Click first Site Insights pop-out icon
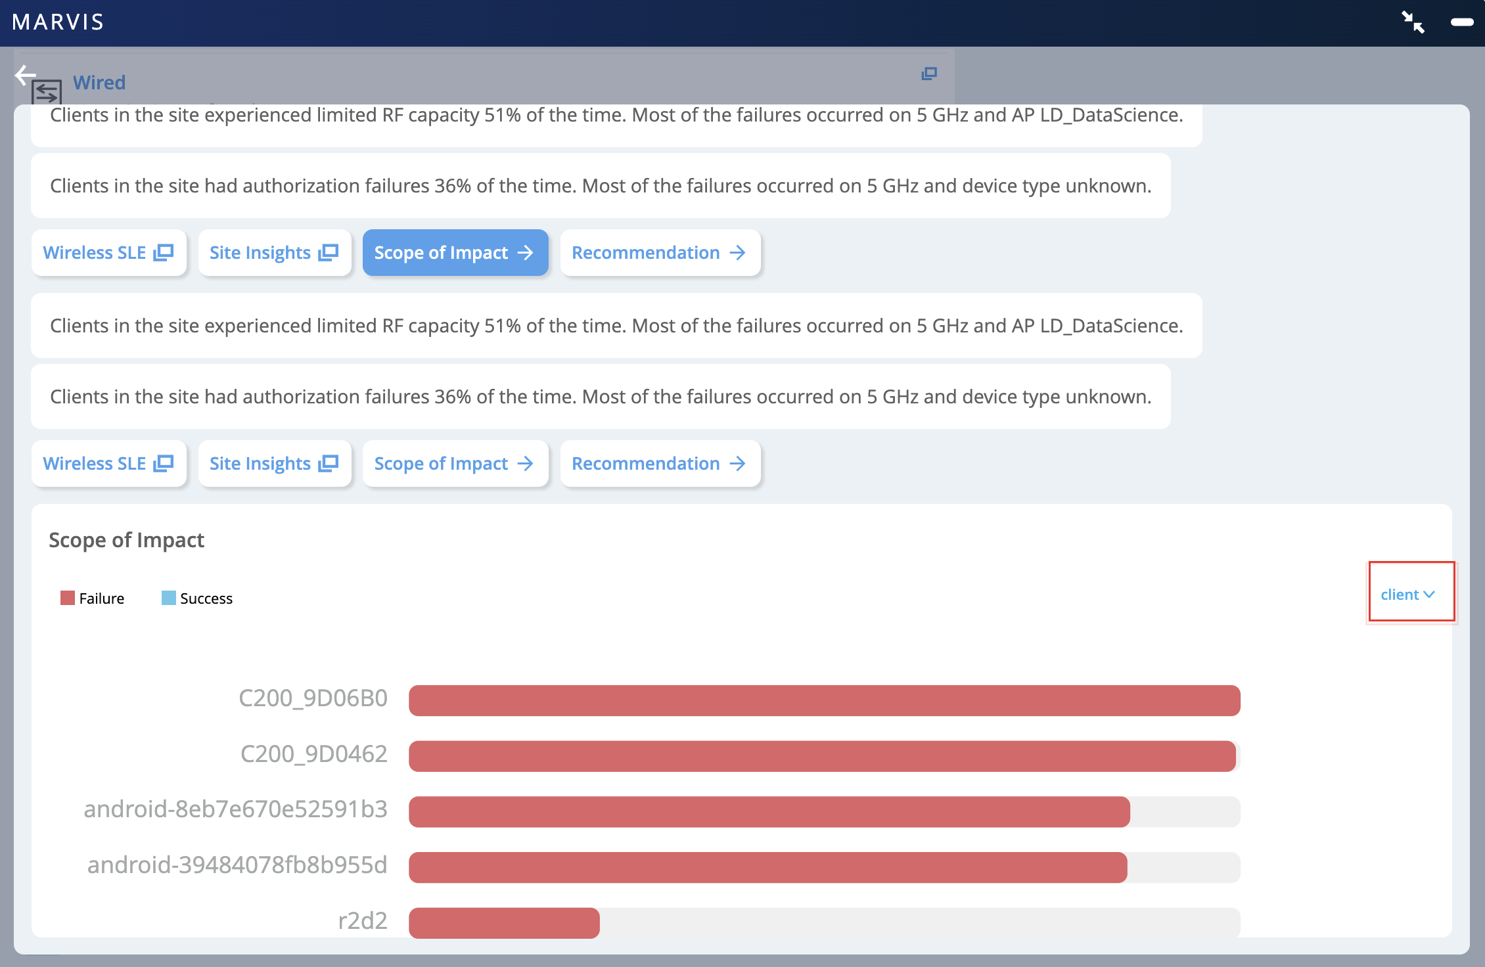This screenshot has width=1485, height=967. [328, 252]
